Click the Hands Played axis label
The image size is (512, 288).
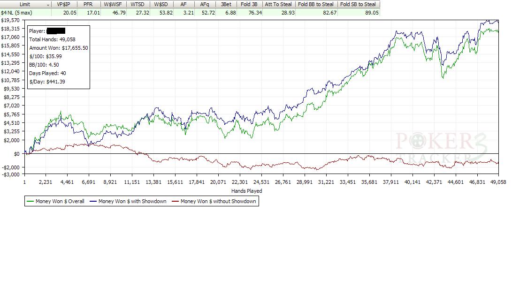tap(246, 191)
